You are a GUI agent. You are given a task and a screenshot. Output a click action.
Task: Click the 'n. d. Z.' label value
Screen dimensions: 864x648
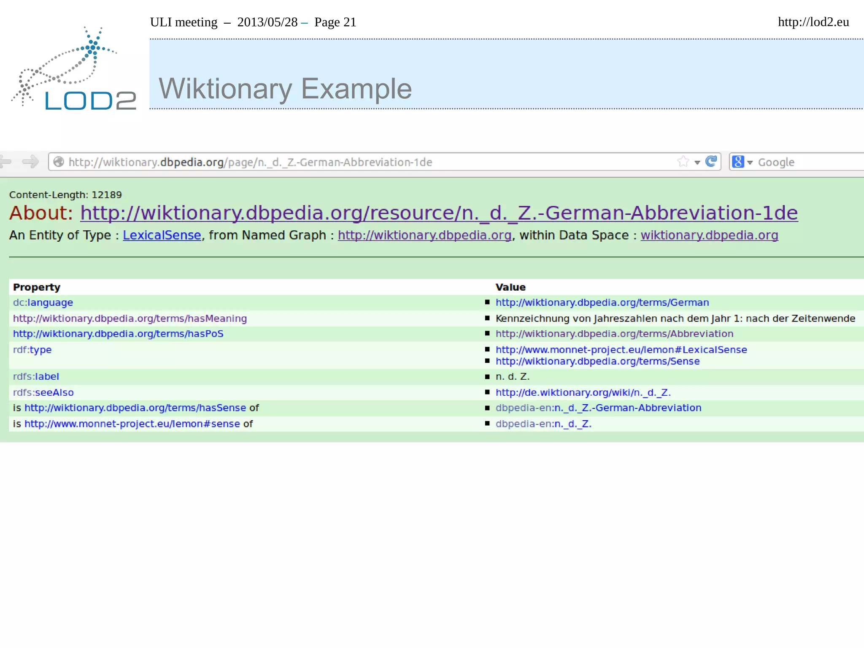[512, 376]
